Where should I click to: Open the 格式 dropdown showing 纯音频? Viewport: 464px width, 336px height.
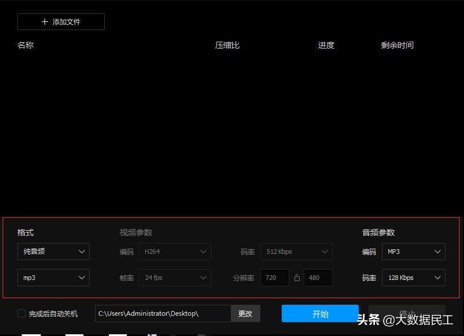[53, 252]
